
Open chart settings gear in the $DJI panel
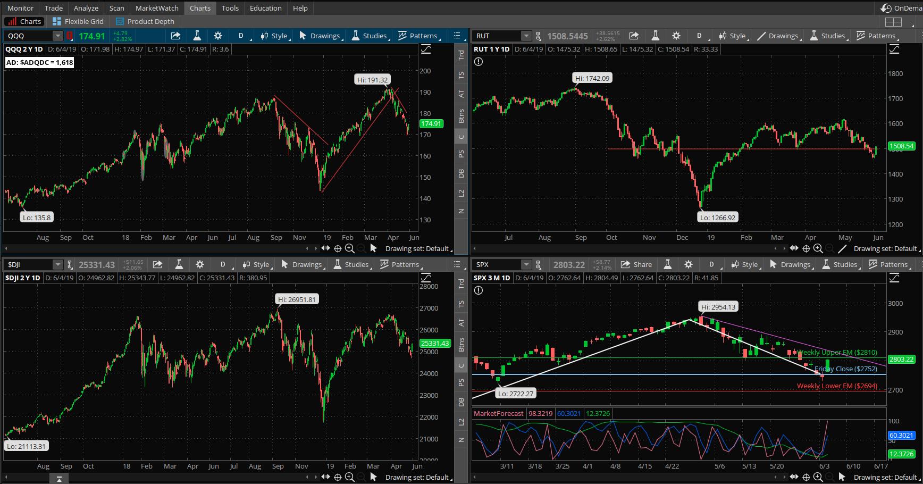[199, 264]
